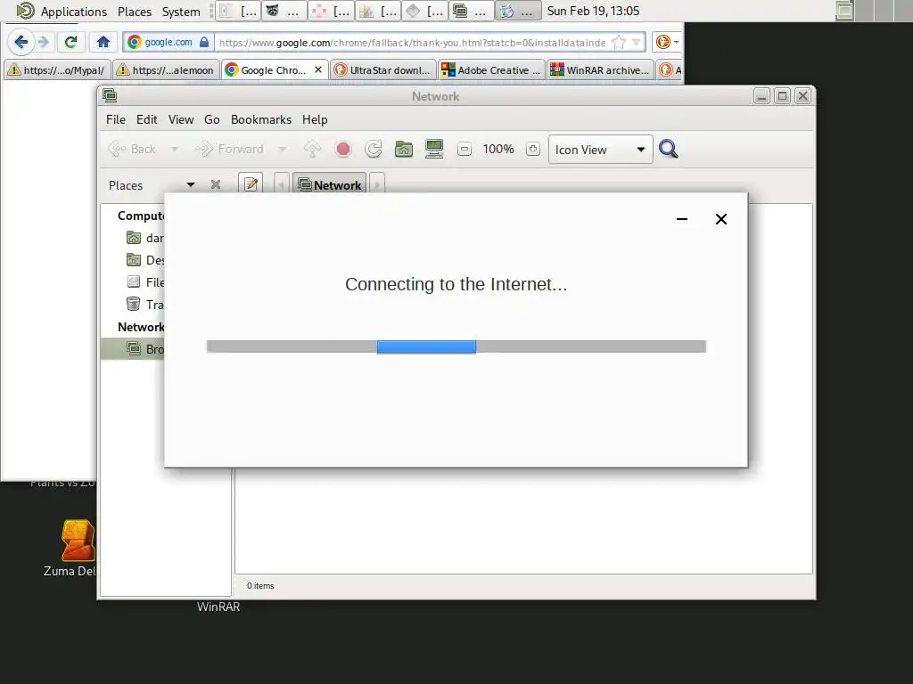Open the Forward history dropdown arrow
913x684 pixels.
tap(282, 150)
